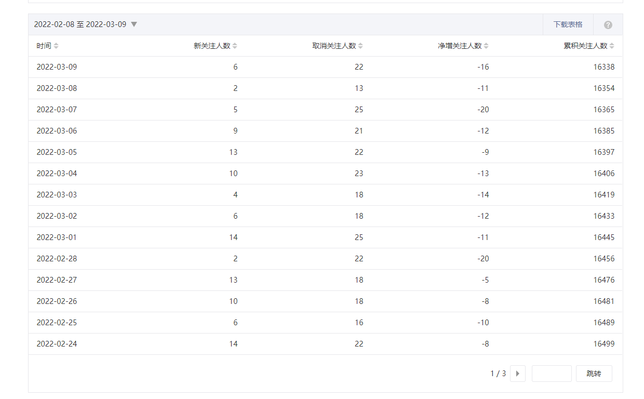The image size is (644, 399).
Task: Click the 新关注人数 header label
Action: pyautogui.click(x=212, y=46)
